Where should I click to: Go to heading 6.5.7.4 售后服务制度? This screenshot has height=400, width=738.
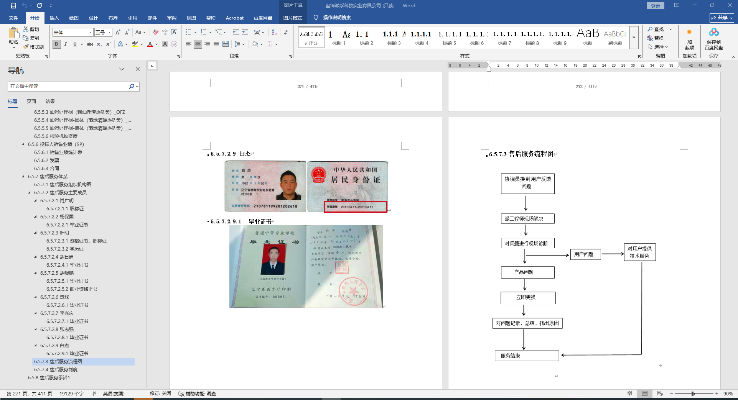(x=56, y=370)
